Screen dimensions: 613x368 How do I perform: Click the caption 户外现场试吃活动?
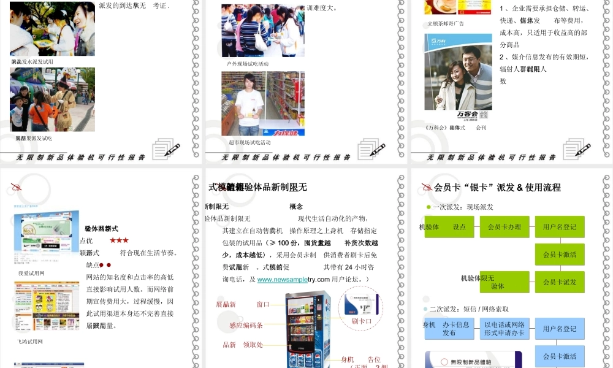coord(248,64)
